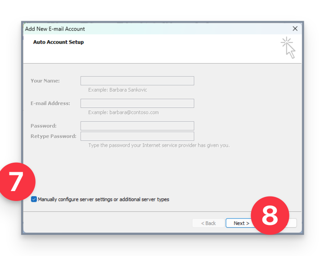The width and height of the screenshot is (325, 256).
Task: Click the 'Add New E-mail Account' title bar
Action: click(135, 28)
